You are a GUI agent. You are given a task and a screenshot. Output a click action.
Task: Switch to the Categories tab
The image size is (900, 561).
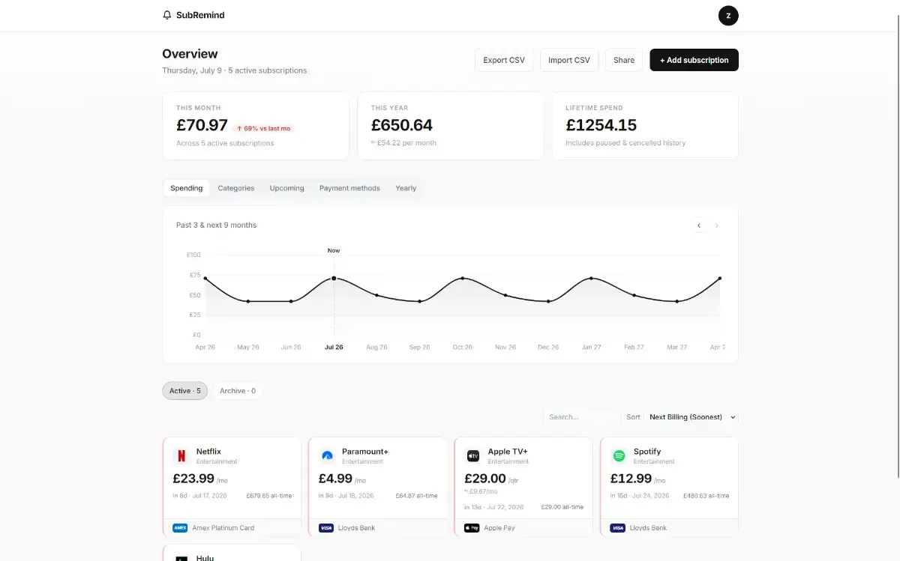[236, 188]
